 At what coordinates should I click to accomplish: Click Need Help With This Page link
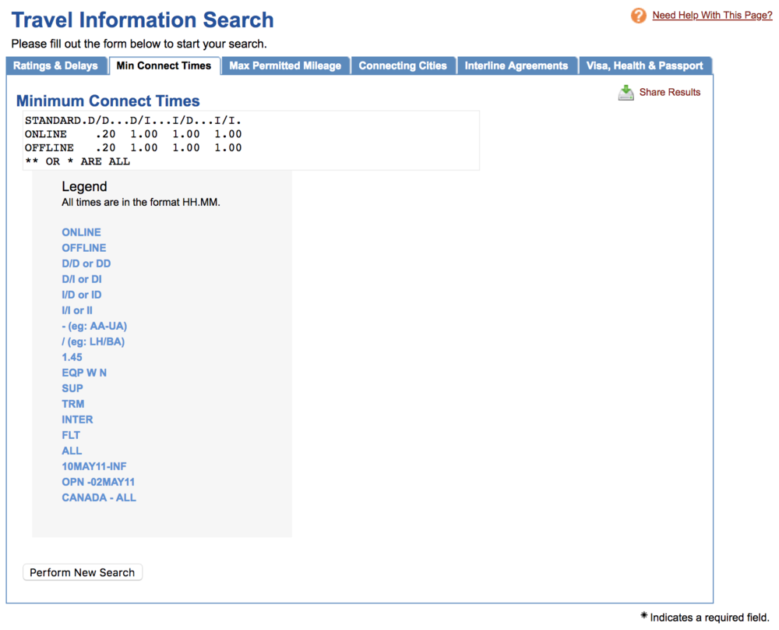coord(712,15)
